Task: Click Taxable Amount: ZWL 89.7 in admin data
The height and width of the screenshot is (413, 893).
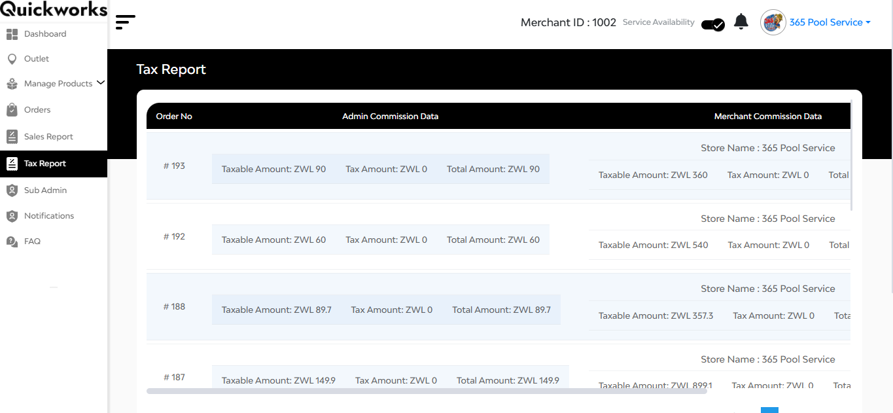Action: click(277, 310)
